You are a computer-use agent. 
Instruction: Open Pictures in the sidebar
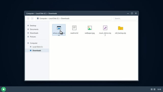point(37,37)
